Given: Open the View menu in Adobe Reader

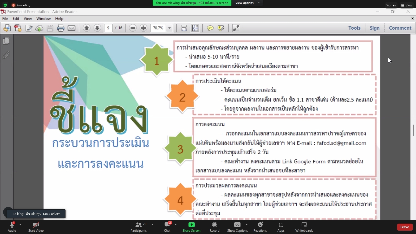Looking at the screenshot, I should click(x=28, y=19).
